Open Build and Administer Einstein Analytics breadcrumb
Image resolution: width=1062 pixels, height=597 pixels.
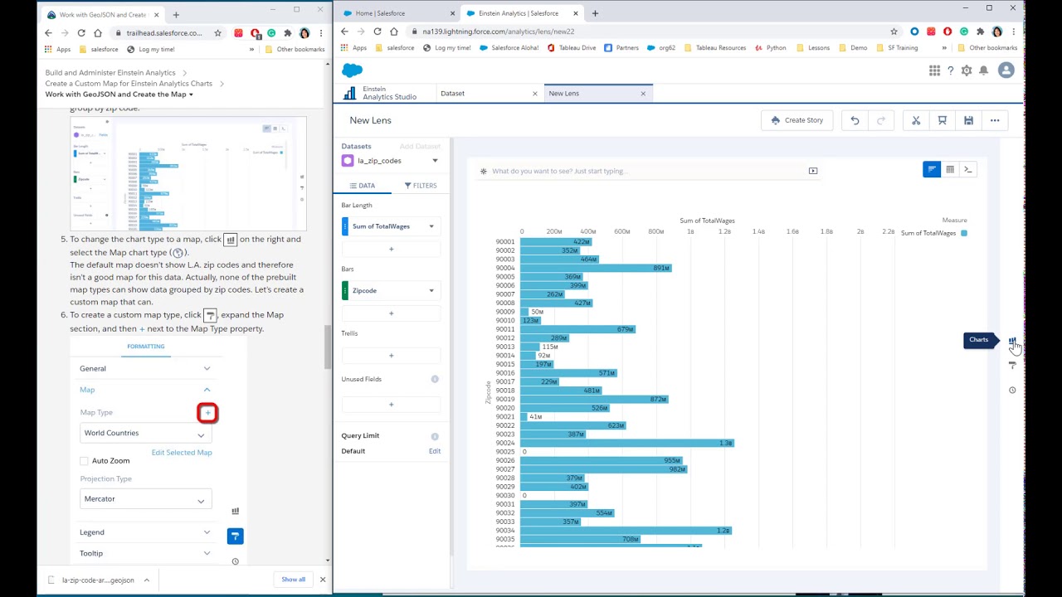click(110, 73)
